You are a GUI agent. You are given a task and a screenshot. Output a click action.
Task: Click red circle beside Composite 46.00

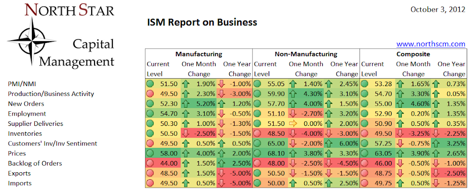coord(365,163)
